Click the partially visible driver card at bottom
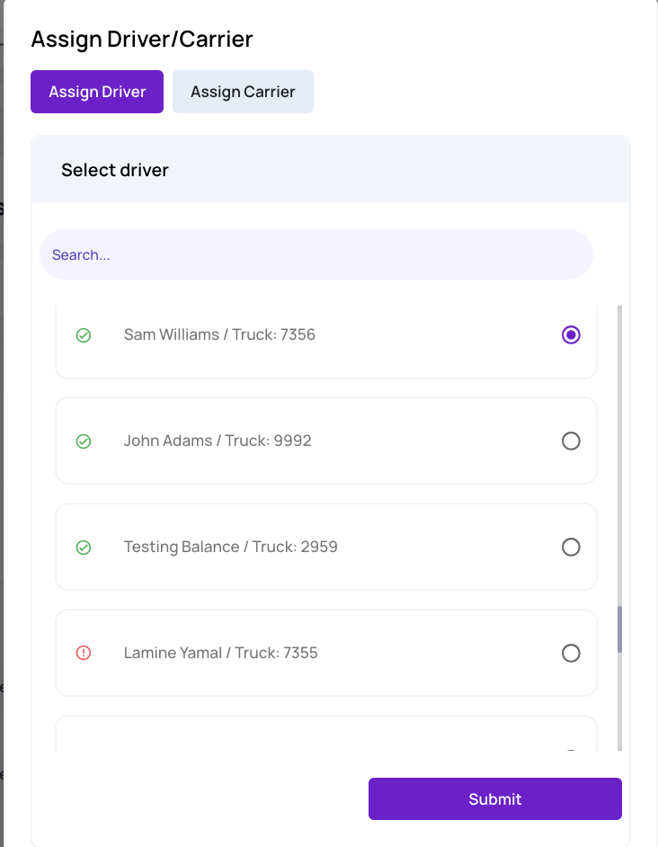Image resolution: width=658 pixels, height=847 pixels. pos(326,734)
